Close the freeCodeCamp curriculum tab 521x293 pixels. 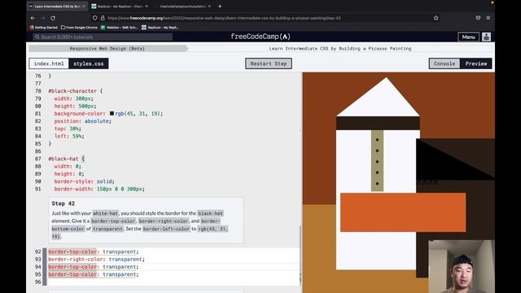coord(209,6)
